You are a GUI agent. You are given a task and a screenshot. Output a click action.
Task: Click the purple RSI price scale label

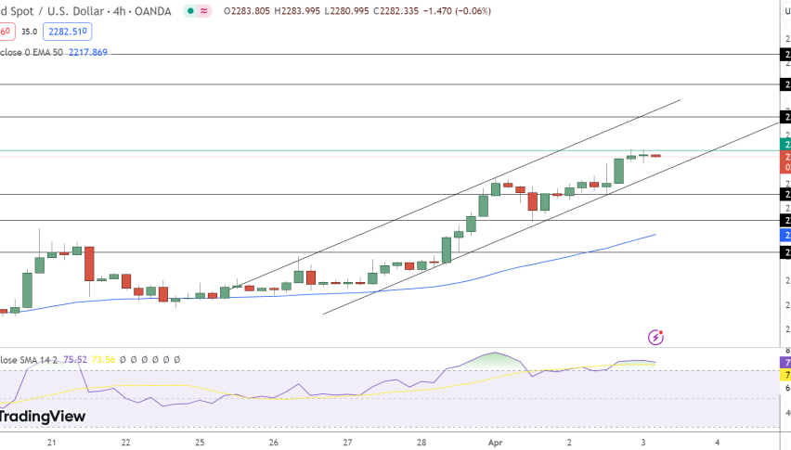(x=785, y=362)
